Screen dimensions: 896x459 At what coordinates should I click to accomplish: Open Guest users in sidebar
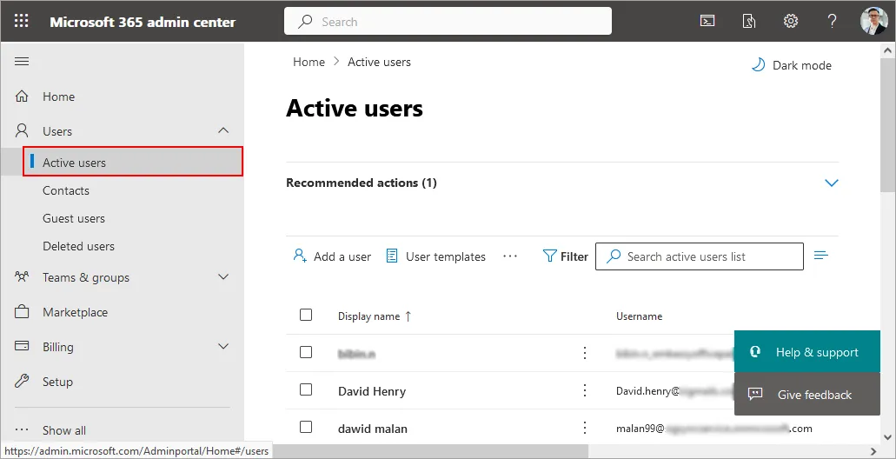(x=74, y=218)
